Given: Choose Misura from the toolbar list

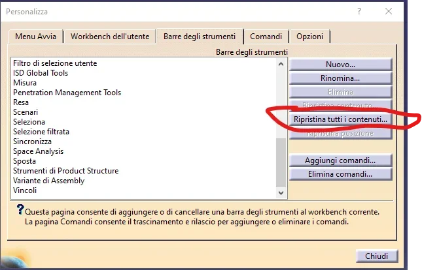Looking at the screenshot, I should 25,83.
